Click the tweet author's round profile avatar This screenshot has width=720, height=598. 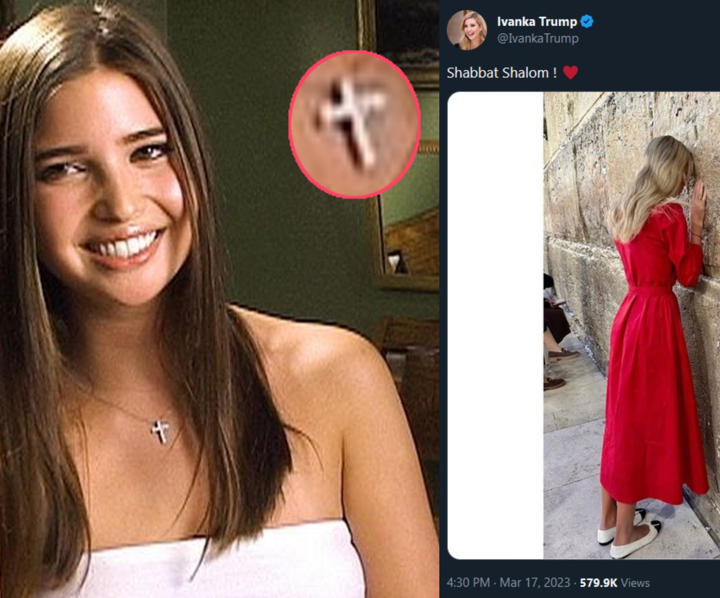pyautogui.click(x=467, y=30)
